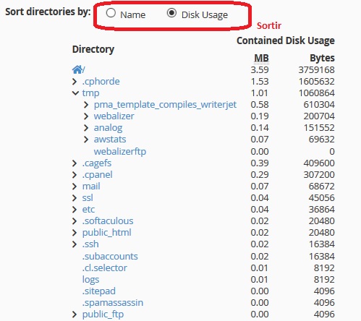The width and height of the screenshot is (361, 321).
Task: Open the mail directory link
Action: 91,187
